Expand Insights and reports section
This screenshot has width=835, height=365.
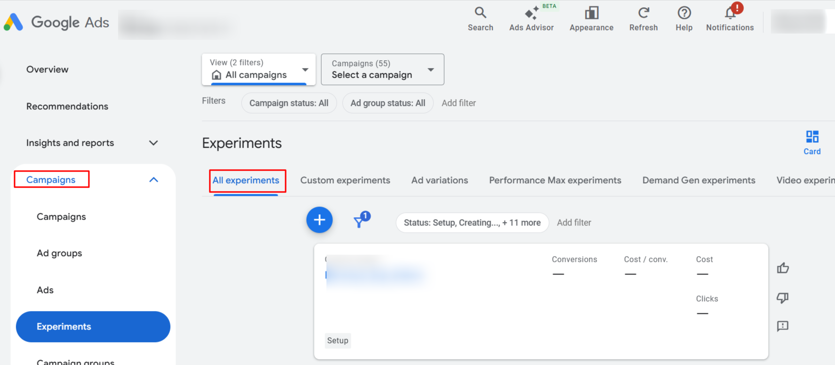[x=153, y=143]
